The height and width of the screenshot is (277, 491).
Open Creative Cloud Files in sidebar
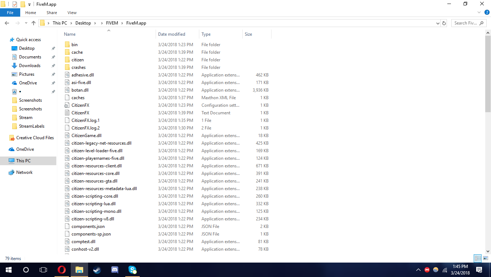(35, 138)
